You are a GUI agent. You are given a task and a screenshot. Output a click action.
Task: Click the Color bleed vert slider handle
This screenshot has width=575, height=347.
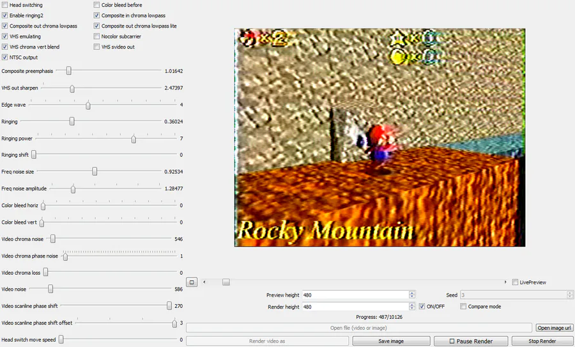(42, 222)
